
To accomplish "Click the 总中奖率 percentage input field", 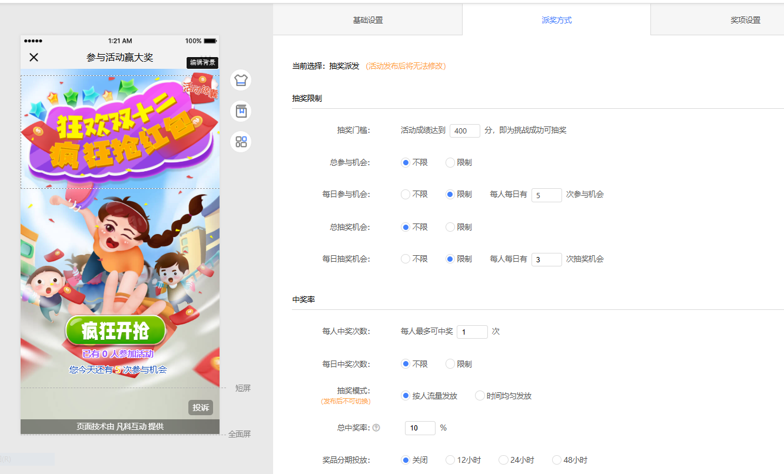I will 420,428.
